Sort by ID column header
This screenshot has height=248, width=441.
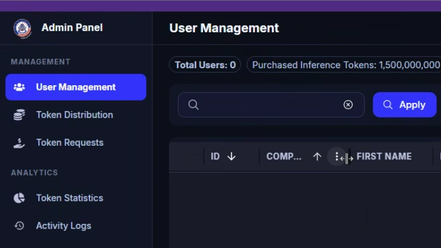pyautogui.click(x=215, y=156)
